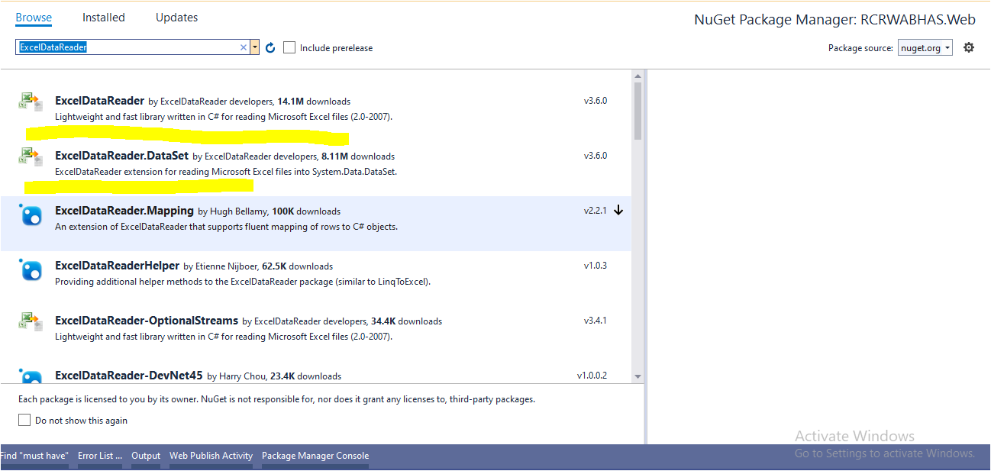
Task: Enable the Include prerelease checkbox
Action: [289, 47]
